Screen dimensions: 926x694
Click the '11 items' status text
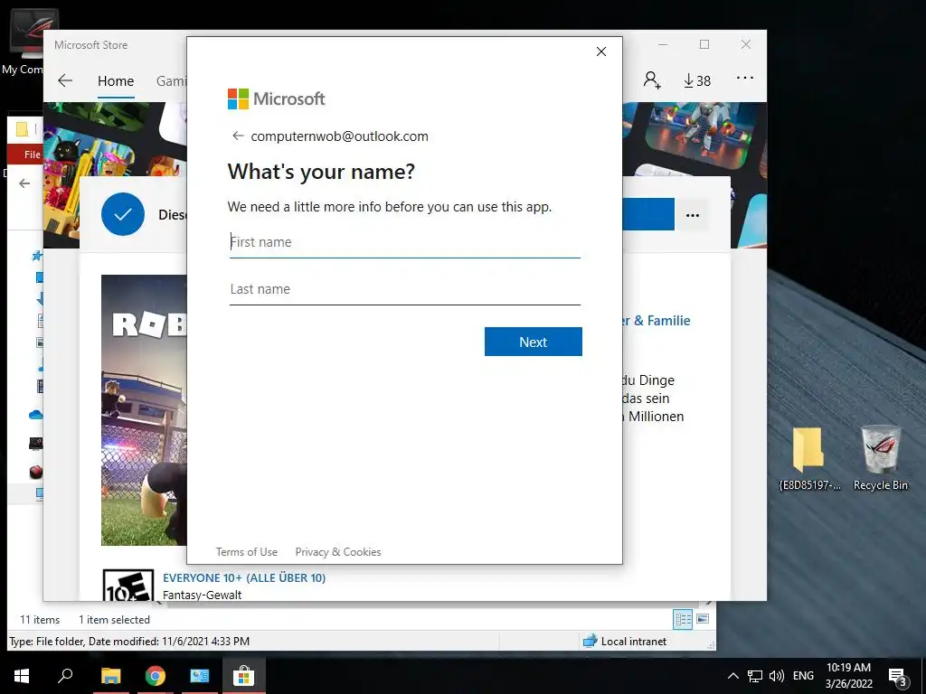pos(40,620)
